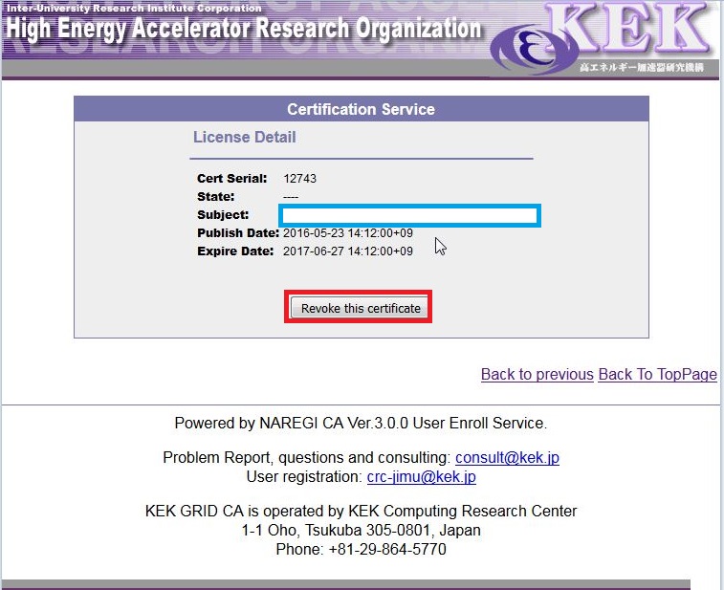Click the blank Subject field box
This screenshot has width=724, height=590.
tap(410, 215)
